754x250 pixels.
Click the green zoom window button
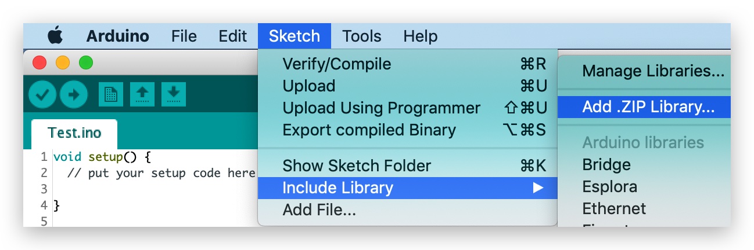86,62
